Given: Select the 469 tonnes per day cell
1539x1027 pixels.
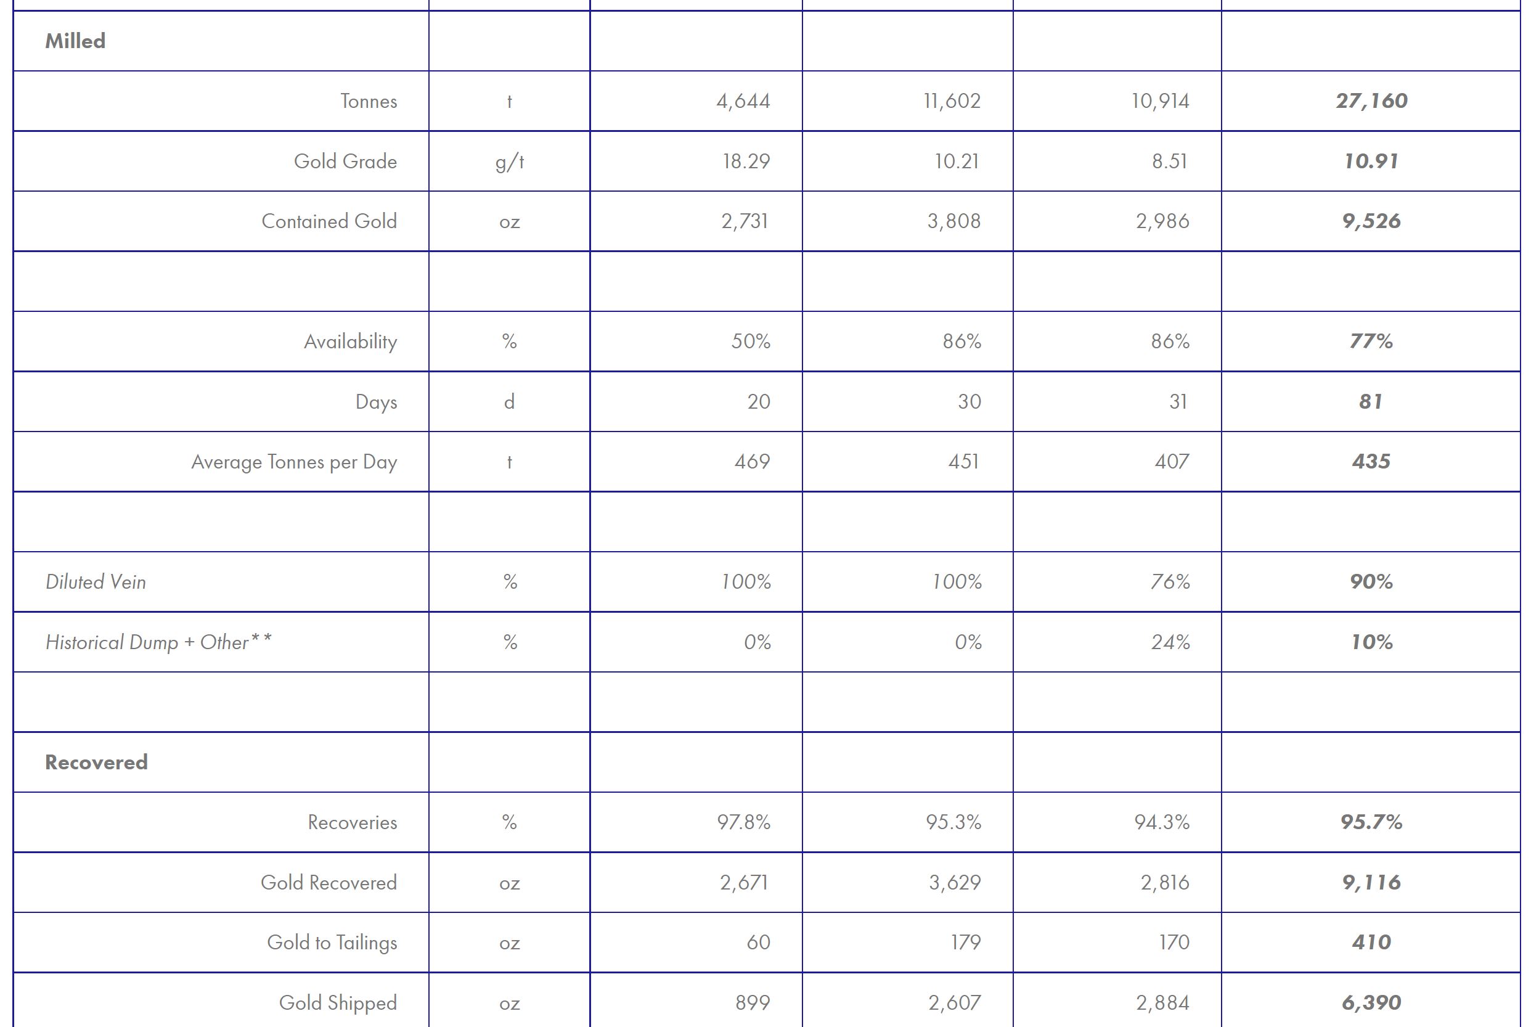Looking at the screenshot, I should click(x=752, y=462).
